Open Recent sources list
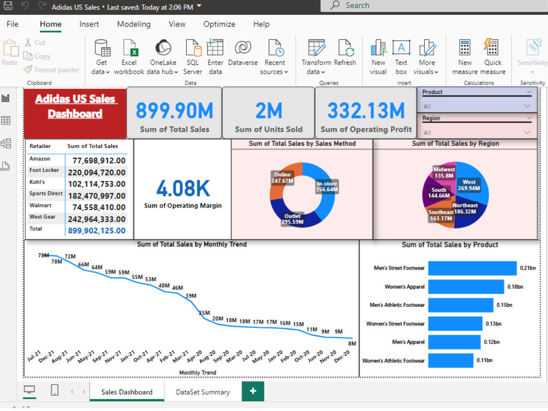 275,57
